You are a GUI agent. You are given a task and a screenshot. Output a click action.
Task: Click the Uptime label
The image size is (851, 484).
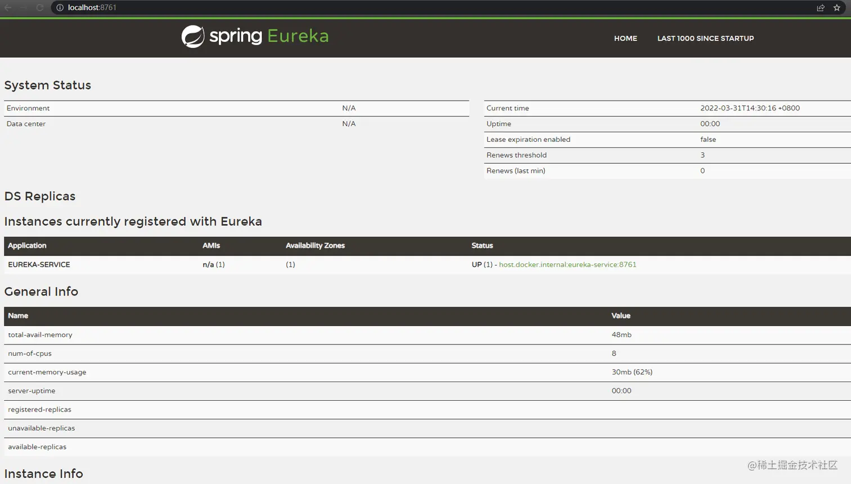click(499, 124)
